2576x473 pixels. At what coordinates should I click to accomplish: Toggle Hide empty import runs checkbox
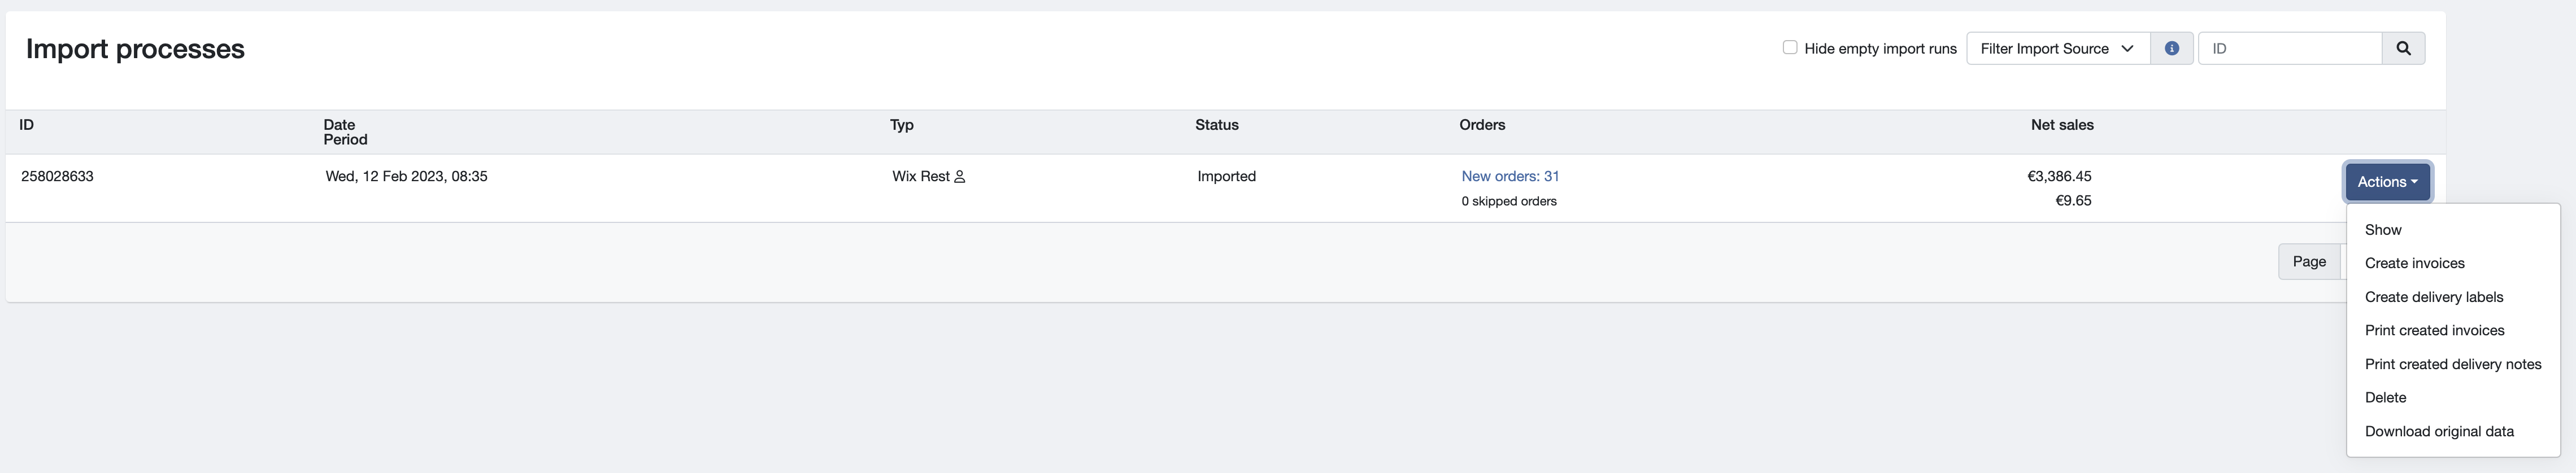[1789, 47]
